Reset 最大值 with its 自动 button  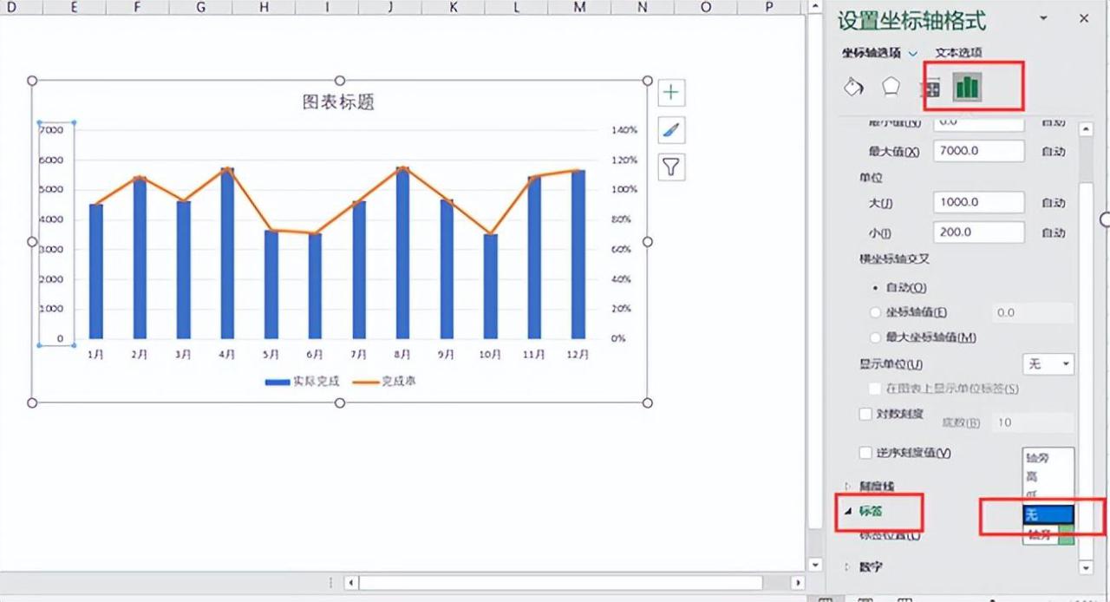click(1053, 151)
